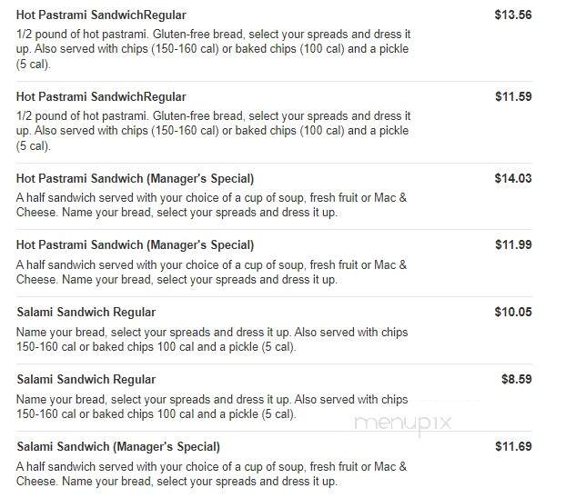Click description of the $11.69 Salami Manager's Special
The height and width of the screenshot is (498, 566).
[x=211, y=473]
